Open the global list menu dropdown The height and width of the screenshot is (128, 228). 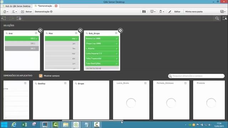(14, 12)
